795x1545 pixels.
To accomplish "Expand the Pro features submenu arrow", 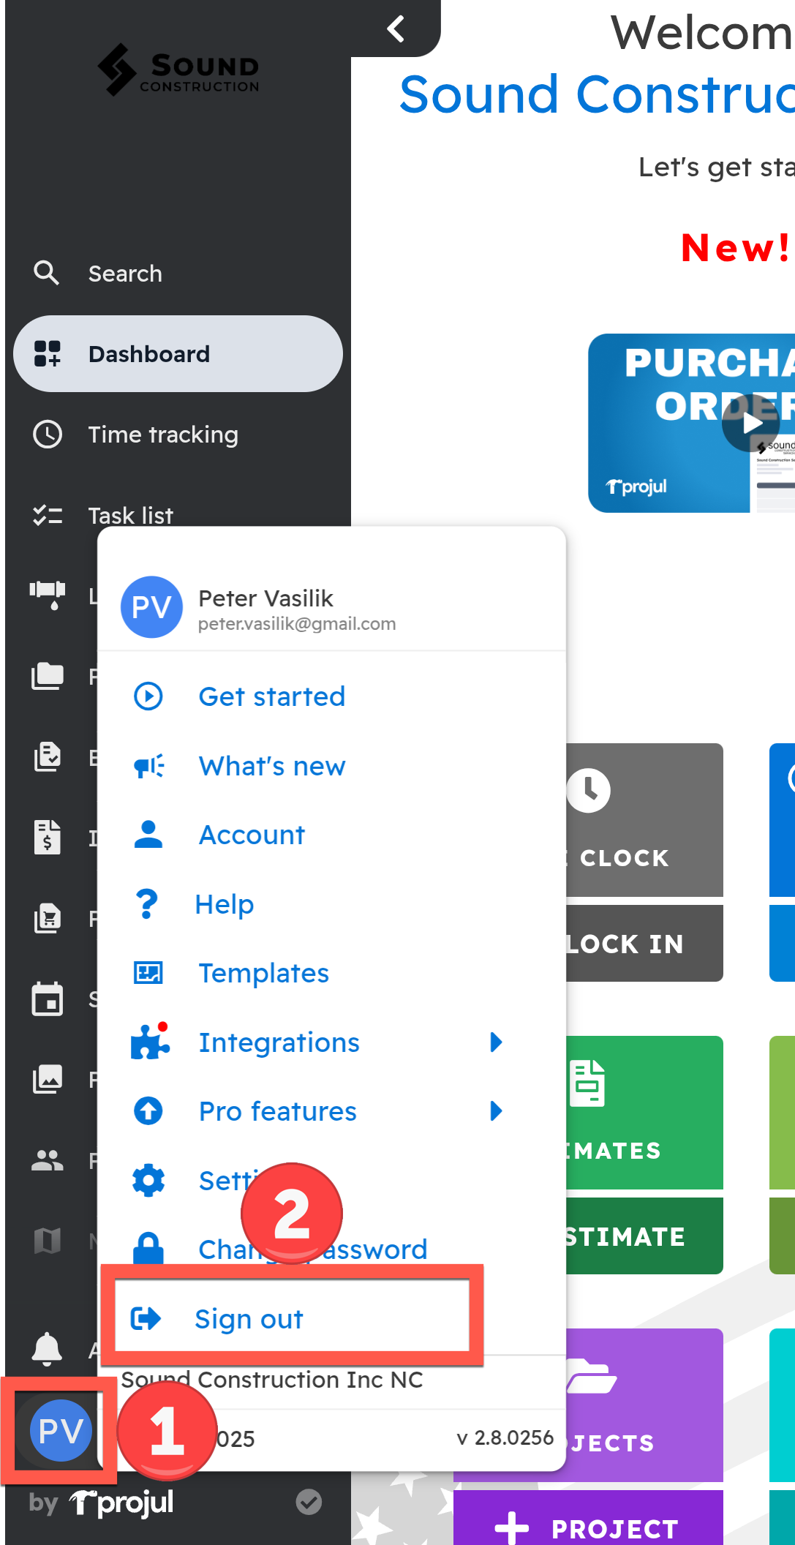I will click(x=496, y=1111).
